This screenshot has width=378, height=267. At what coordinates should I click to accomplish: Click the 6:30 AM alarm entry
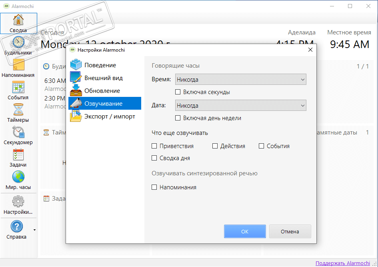coord(55,80)
